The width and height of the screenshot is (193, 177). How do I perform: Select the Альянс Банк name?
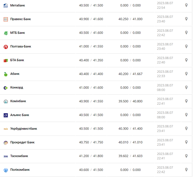click(x=20, y=115)
